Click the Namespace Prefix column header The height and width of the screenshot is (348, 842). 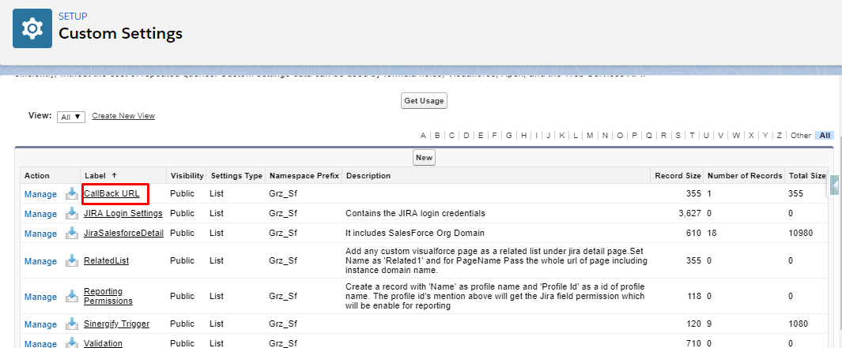[304, 175]
